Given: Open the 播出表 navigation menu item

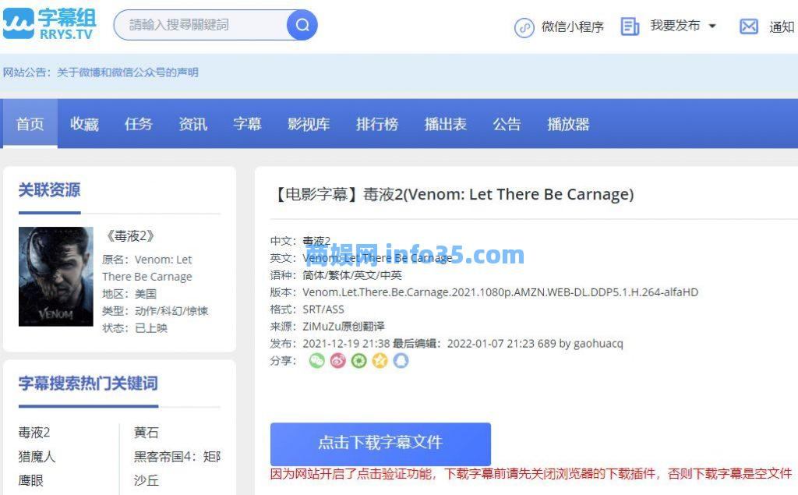Looking at the screenshot, I should click(x=445, y=123).
